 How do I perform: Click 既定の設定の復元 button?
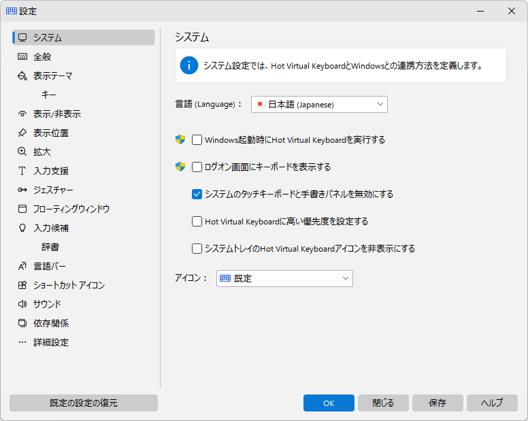point(84,403)
